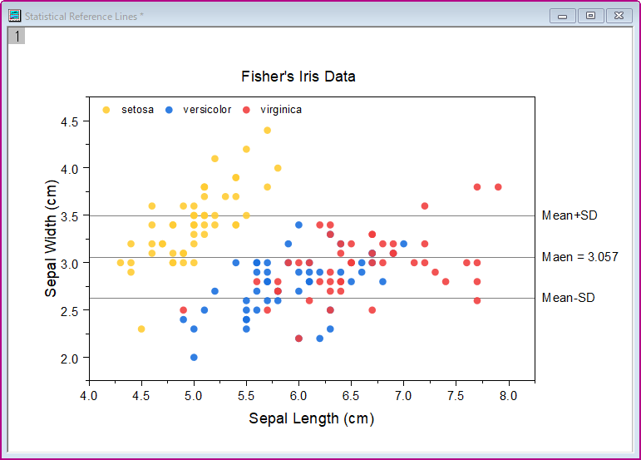Click the Maen = 3.057 label
The width and height of the screenshot is (641, 460).
(580, 257)
